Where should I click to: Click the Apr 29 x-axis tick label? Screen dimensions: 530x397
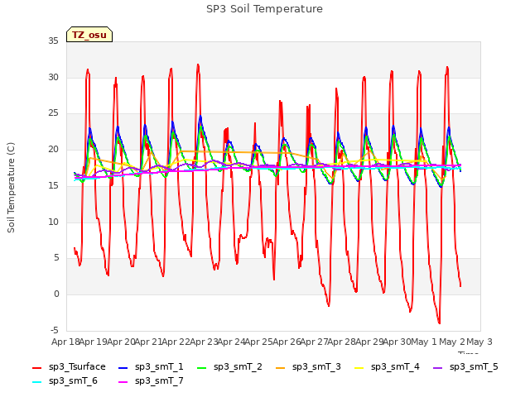click(x=370, y=342)
